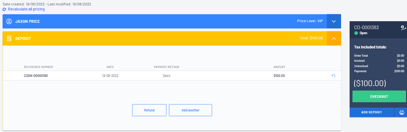Click the Payment Method column header
Screen dimensions: 407x132
pos(166,67)
